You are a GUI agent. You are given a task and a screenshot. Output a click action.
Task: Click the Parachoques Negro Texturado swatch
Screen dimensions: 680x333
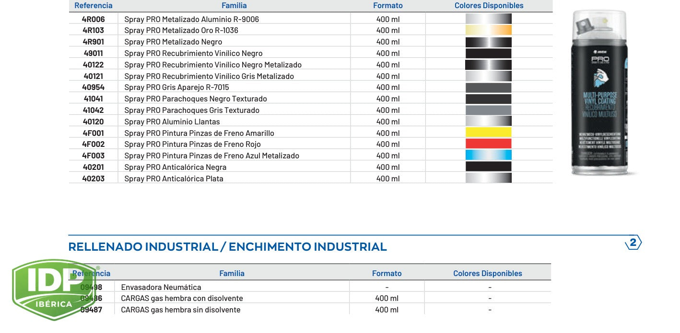point(488,99)
